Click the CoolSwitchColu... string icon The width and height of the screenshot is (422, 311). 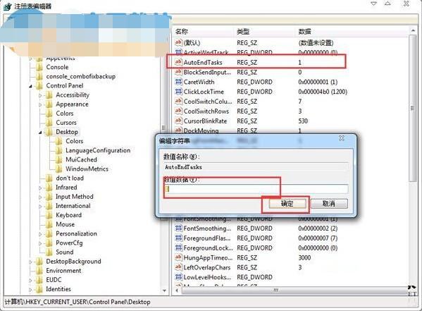178,102
